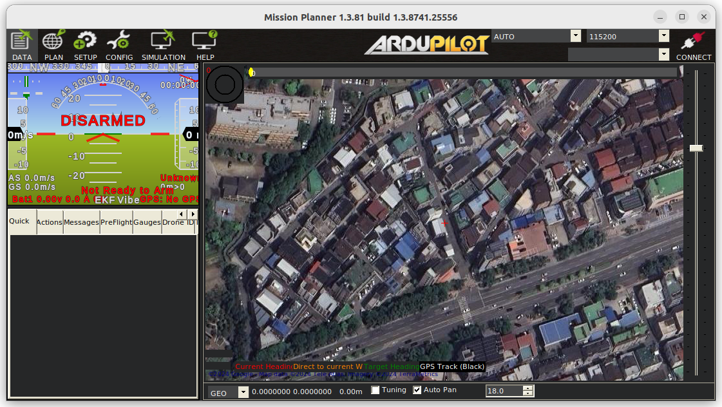Switch to the Drone ID tab
Image resolution: width=722 pixels, height=407 pixels.
[x=178, y=222]
